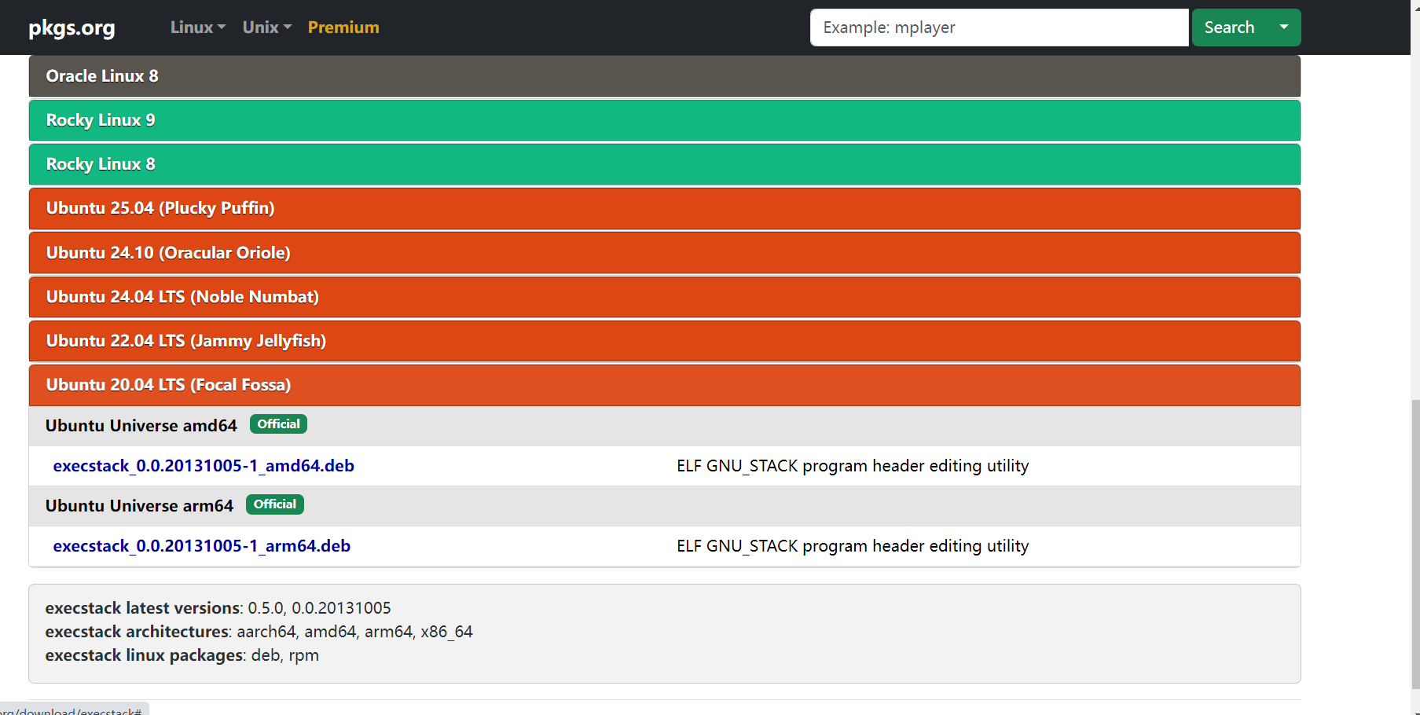This screenshot has height=715, width=1420.
Task: Expand Ubuntu 24.10 (Oracular Oriole) section
Action: (665, 253)
